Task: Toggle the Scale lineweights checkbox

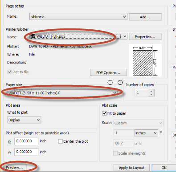Action: (x=115, y=153)
